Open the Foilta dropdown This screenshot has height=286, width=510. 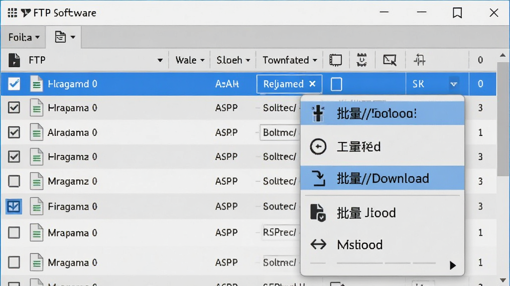(24, 37)
